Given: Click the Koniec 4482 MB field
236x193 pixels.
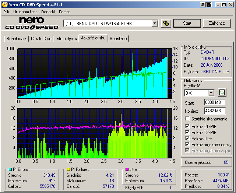Looking at the screenshot, I should [x=215, y=111].
